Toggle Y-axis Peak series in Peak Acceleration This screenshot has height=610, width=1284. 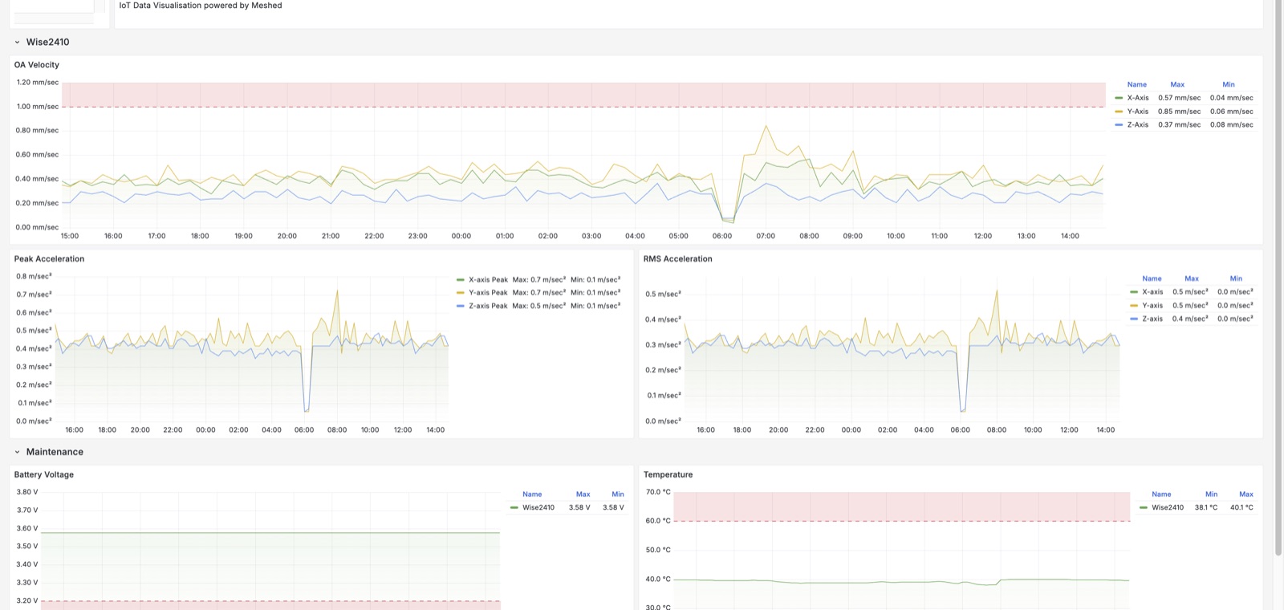488,293
